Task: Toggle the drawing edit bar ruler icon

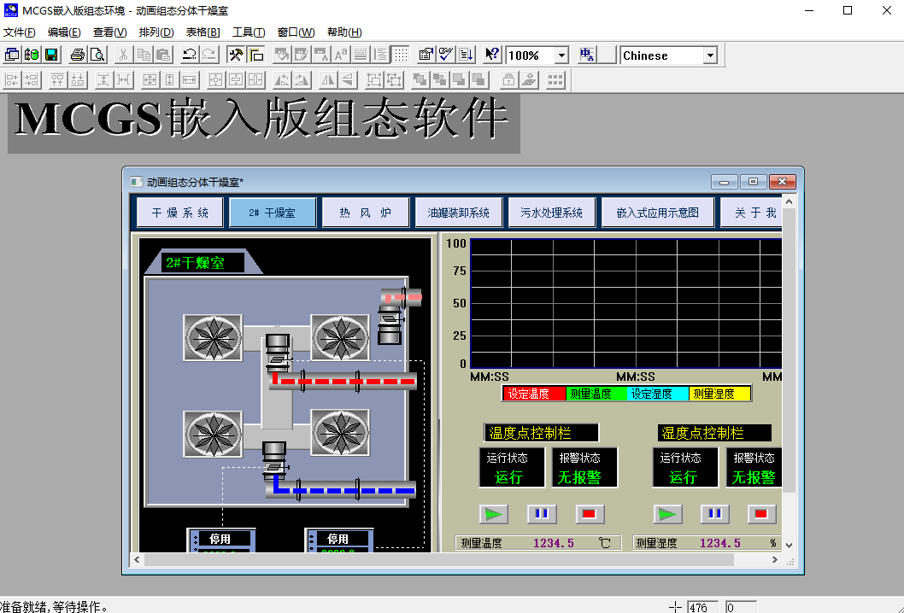Action: (x=255, y=55)
